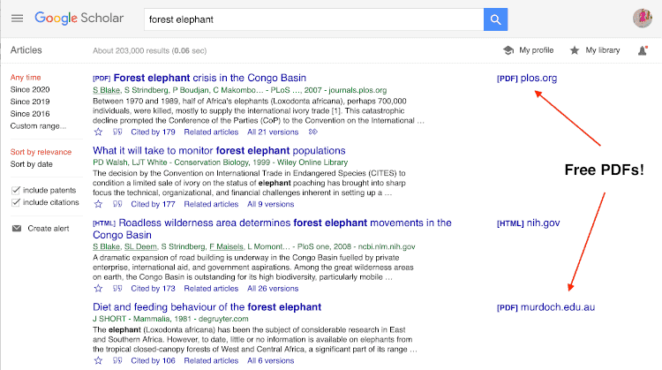Open 'Roadless wilderness area determines forest elephant movements' article
Image resolution: width=662 pixels, height=370 pixels.
tap(273, 229)
